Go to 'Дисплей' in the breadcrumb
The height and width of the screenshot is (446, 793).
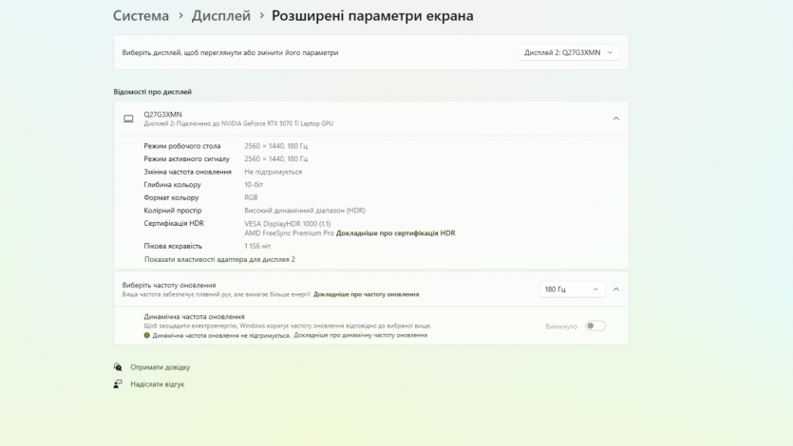[x=221, y=16]
